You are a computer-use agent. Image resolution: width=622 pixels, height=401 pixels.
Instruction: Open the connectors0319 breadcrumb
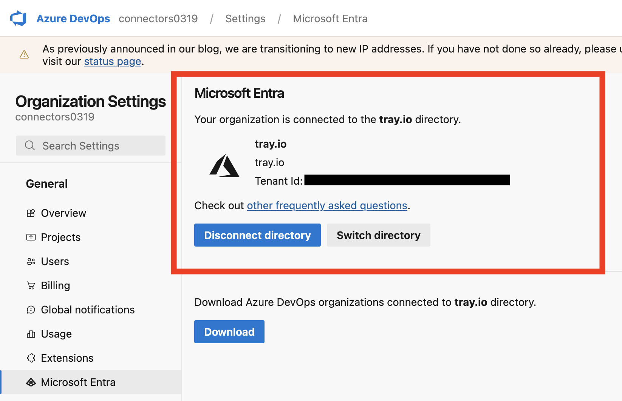(x=158, y=18)
